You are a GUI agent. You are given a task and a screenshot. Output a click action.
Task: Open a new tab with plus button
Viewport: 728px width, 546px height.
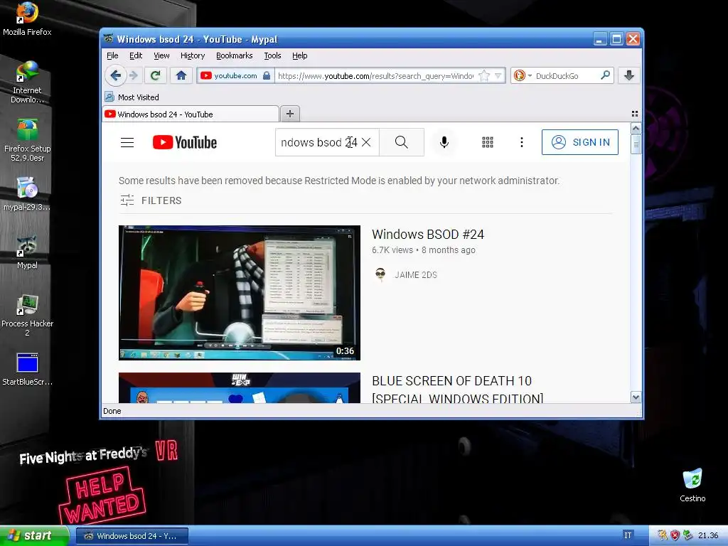(x=290, y=114)
